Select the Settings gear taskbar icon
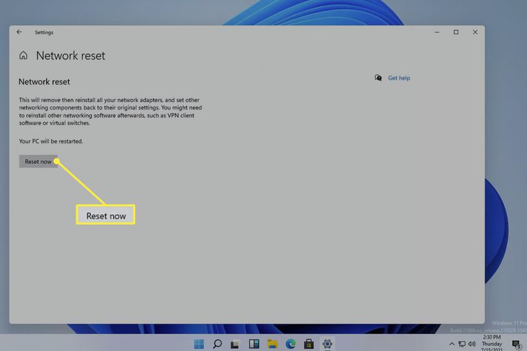527x351 pixels. coord(328,344)
